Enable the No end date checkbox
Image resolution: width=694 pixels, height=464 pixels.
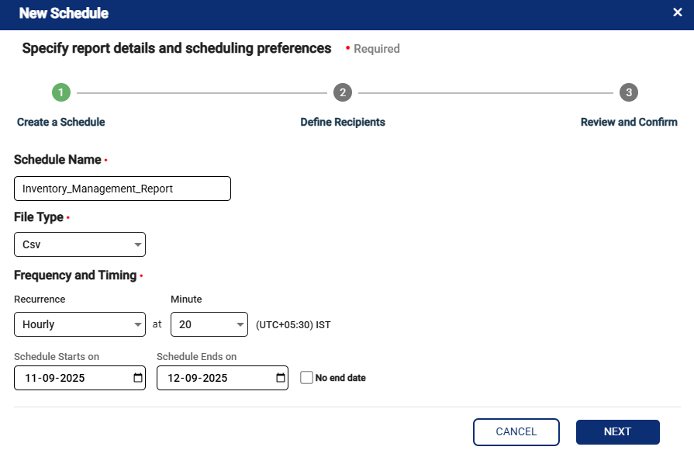(x=306, y=378)
